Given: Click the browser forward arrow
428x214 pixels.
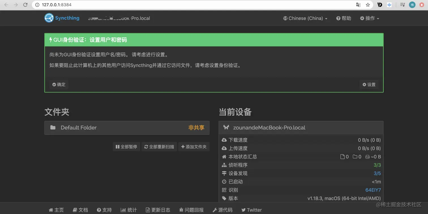Looking at the screenshot, I should [x=16, y=5].
